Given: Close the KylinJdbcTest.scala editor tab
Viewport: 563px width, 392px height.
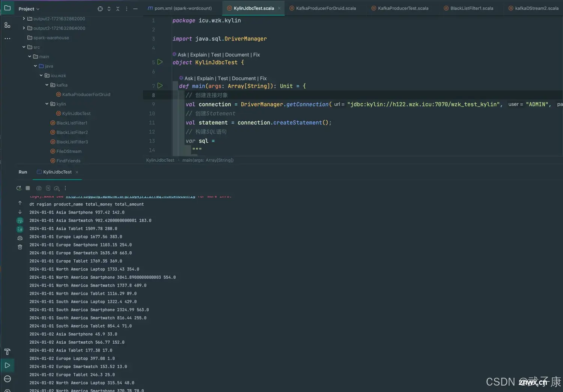Looking at the screenshot, I should [279, 8].
